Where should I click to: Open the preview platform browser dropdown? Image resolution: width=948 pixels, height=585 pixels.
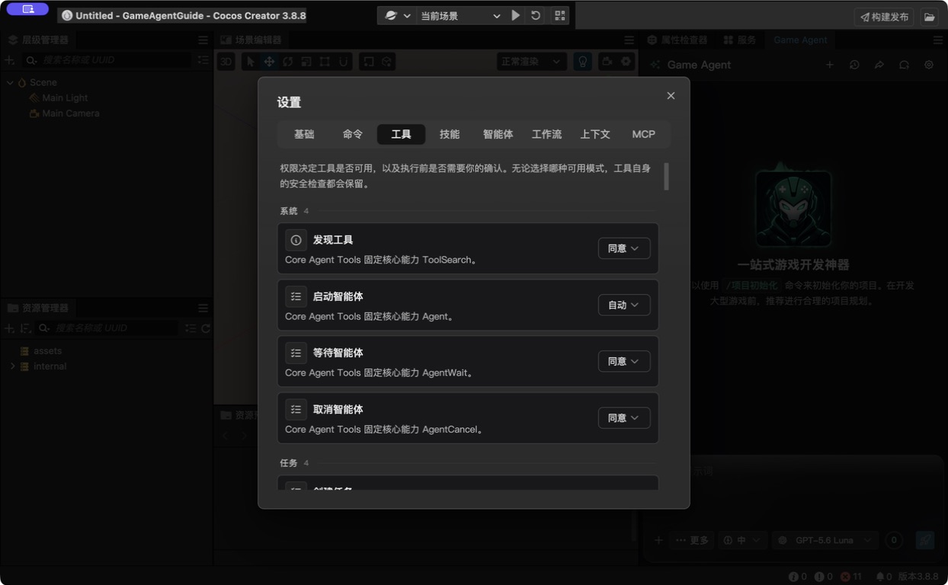point(397,15)
